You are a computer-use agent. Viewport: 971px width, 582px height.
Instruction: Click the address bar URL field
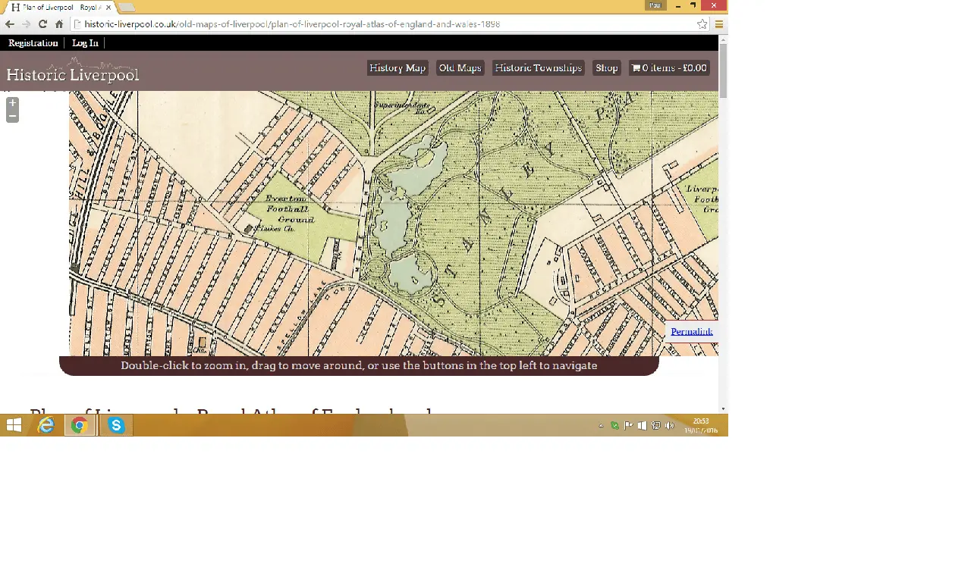click(x=379, y=24)
